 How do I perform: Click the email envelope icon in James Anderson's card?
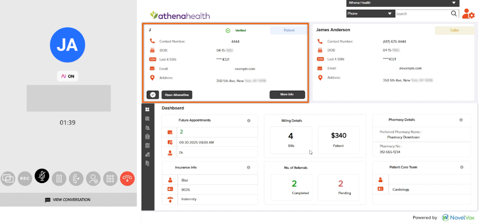coord(320,68)
